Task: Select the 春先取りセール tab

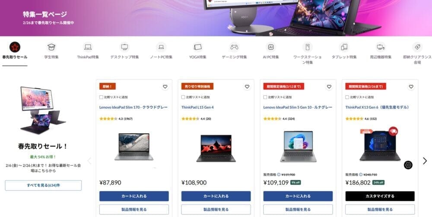Action: [x=15, y=51]
